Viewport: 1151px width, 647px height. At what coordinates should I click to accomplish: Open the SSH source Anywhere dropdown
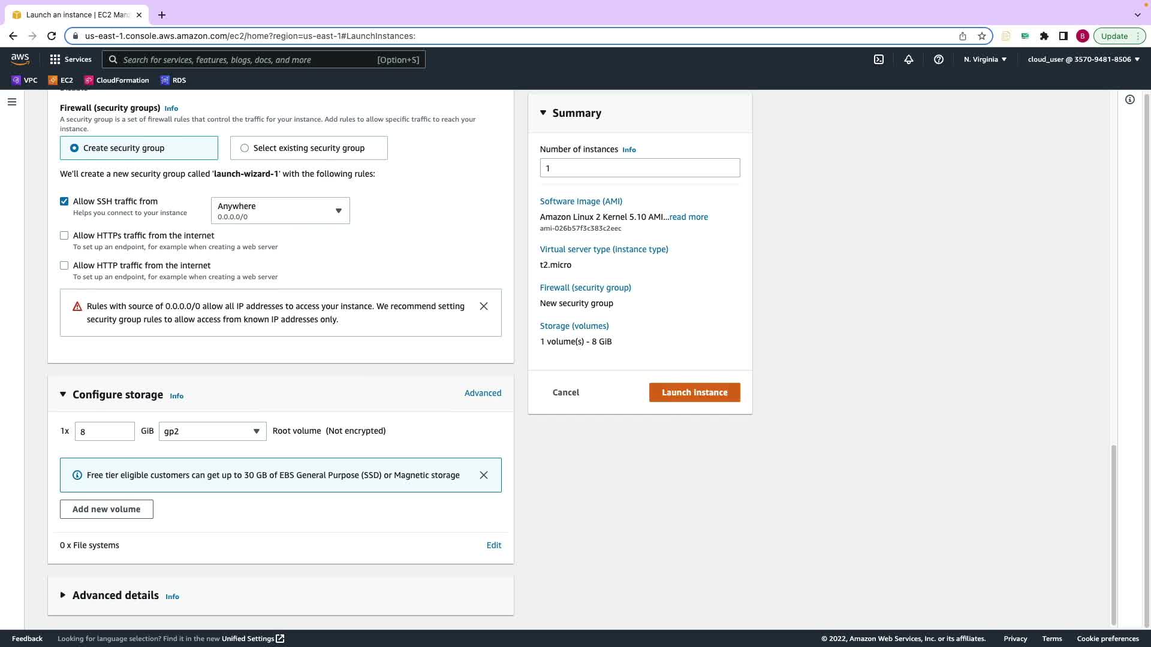coord(280,211)
